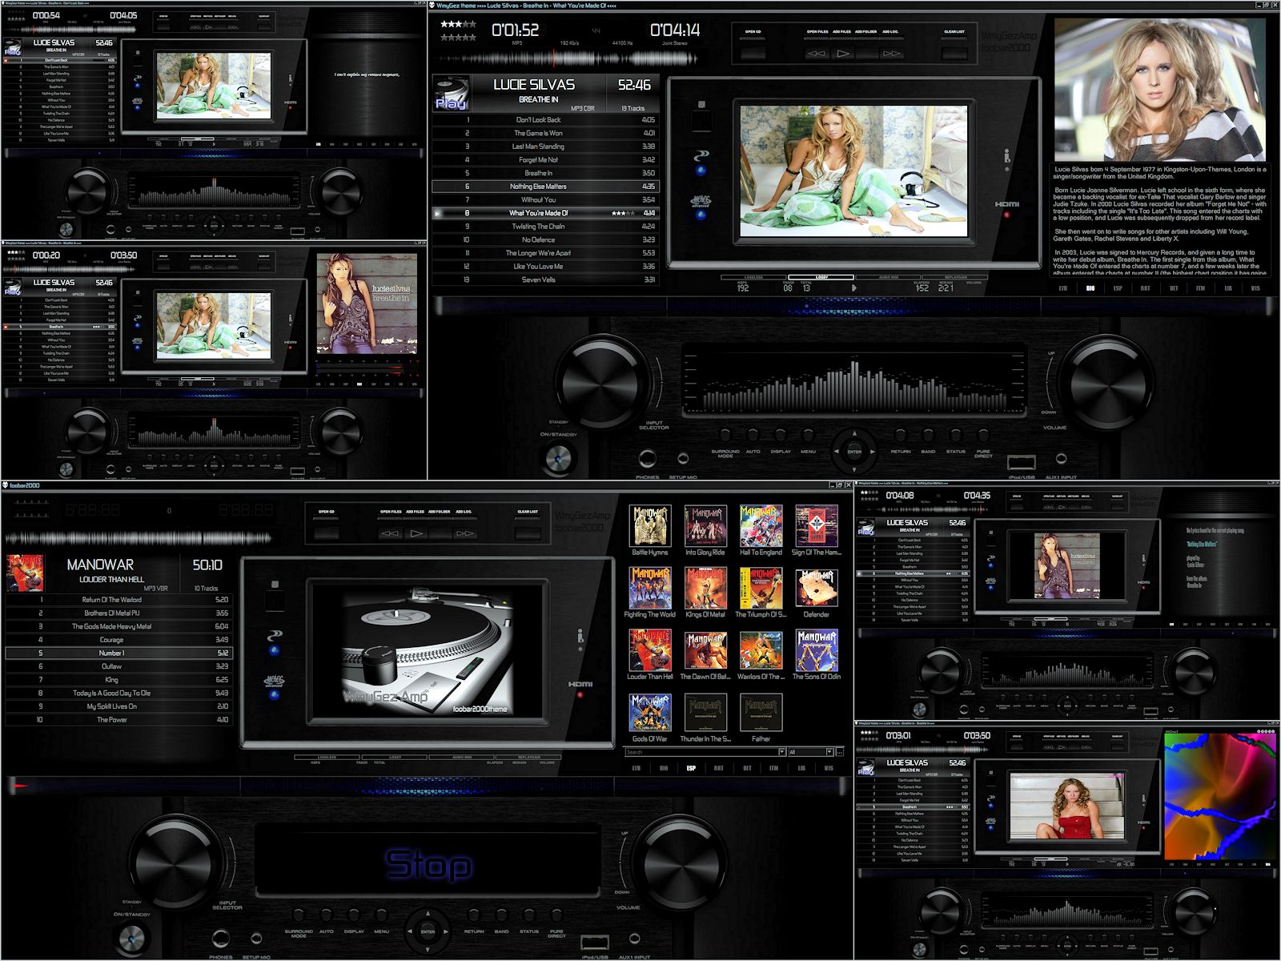Click the turntable Play icon in main window
This screenshot has height=961, width=1281.
click(451, 94)
